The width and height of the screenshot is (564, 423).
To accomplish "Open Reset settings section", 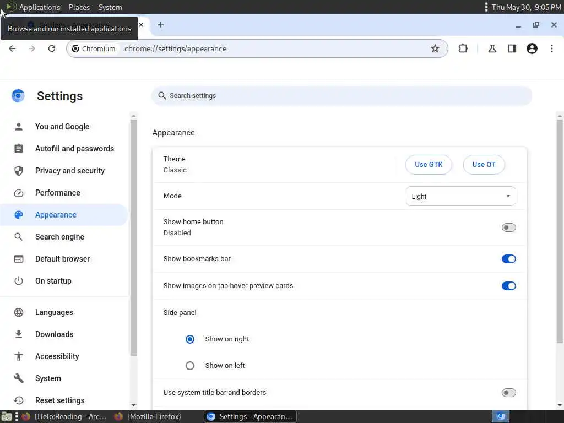I will tap(64, 400).
